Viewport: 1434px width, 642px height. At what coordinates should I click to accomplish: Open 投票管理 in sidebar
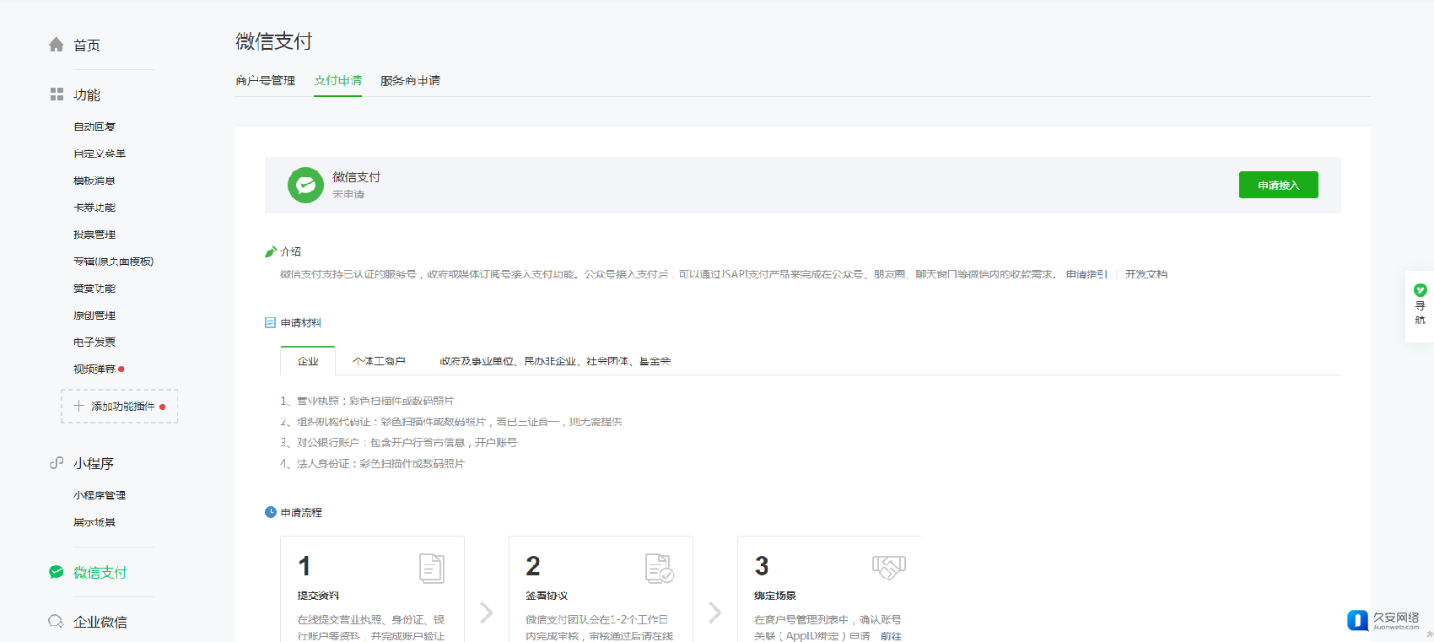click(94, 235)
